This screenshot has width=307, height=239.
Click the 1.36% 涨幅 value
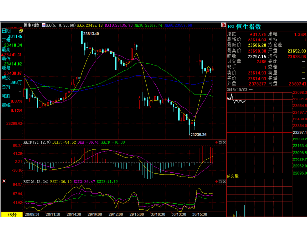tap(300, 35)
